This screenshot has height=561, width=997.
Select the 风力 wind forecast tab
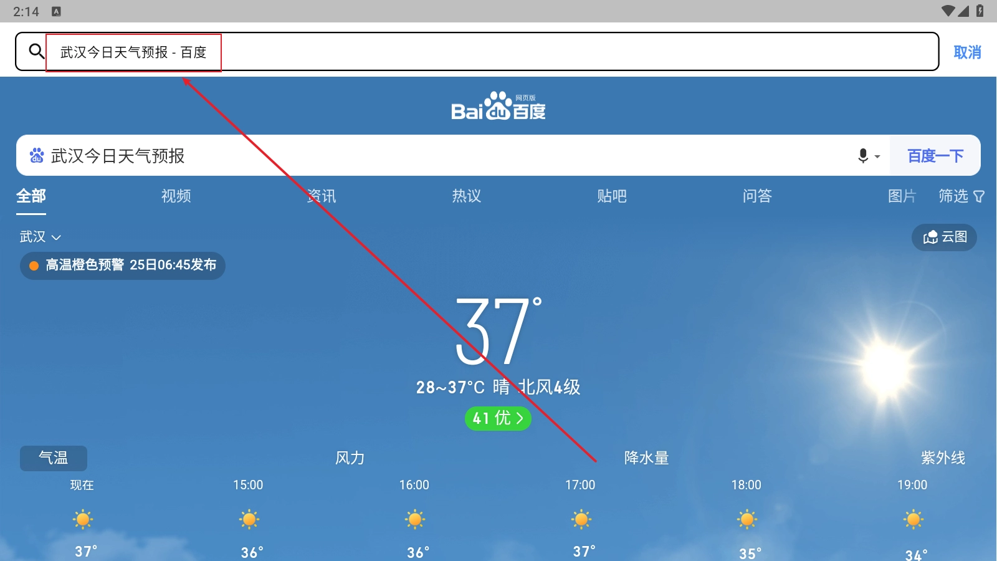(x=350, y=458)
